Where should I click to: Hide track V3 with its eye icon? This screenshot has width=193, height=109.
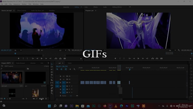pyautogui.click(x=70, y=76)
